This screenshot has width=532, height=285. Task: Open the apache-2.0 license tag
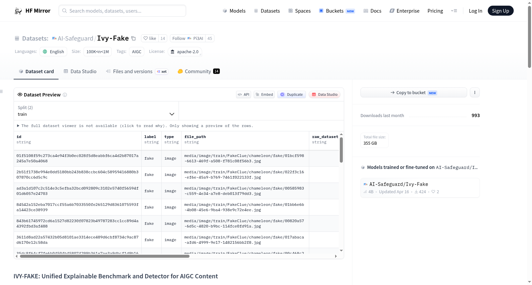(x=185, y=52)
